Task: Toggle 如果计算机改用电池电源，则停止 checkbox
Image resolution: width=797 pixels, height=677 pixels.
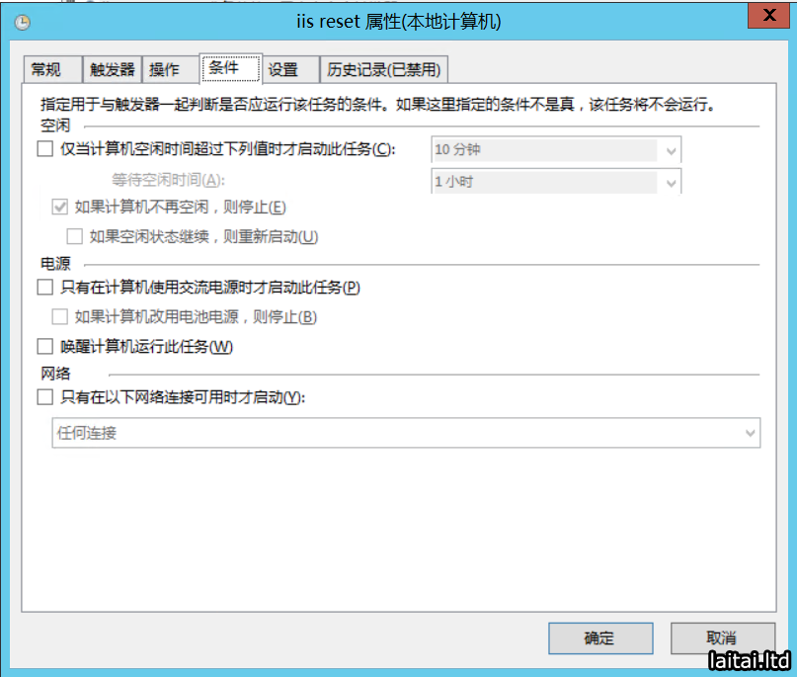Action: tap(59, 317)
